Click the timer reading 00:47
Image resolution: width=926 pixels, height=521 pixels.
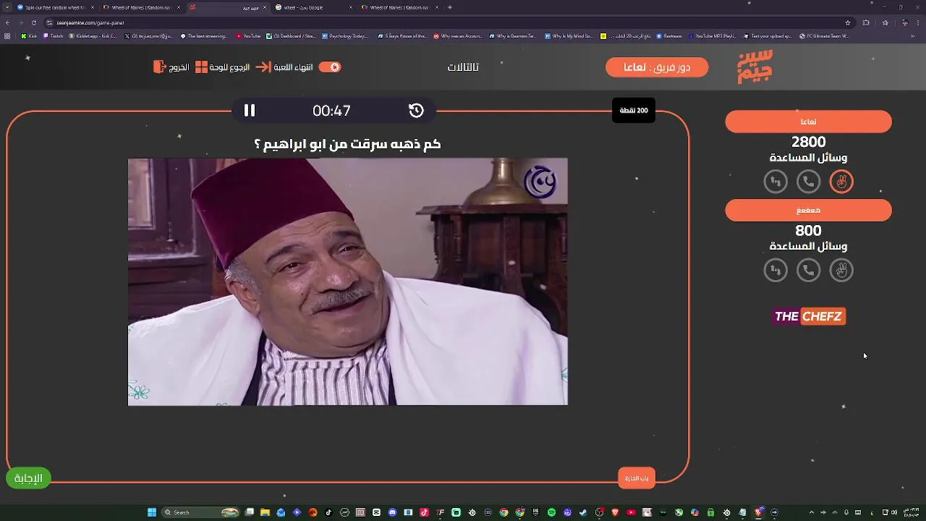coord(331,111)
